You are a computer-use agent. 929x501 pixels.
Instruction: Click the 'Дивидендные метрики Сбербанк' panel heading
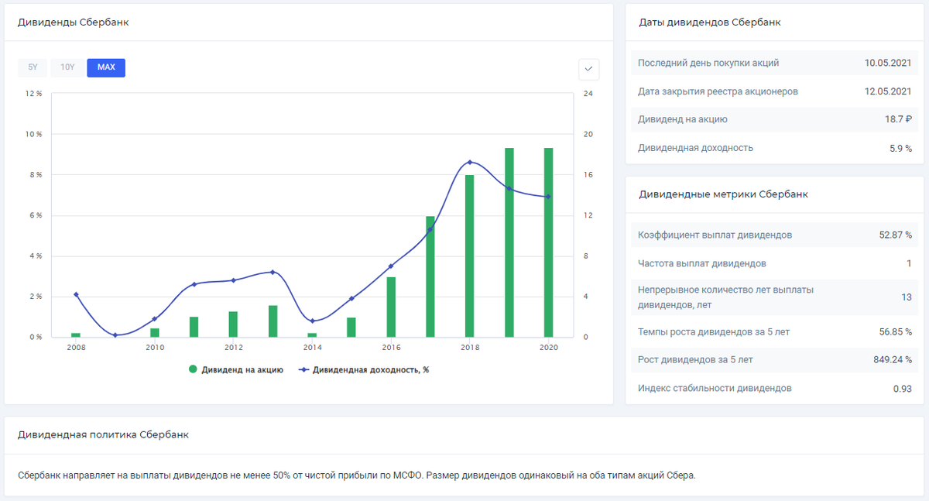click(723, 194)
